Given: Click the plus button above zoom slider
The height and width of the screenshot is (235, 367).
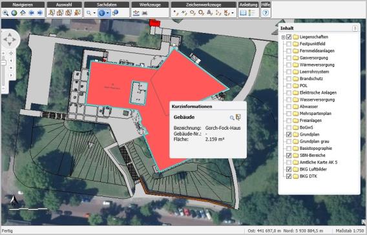Looking at the screenshot, I should tap(3, 54).
